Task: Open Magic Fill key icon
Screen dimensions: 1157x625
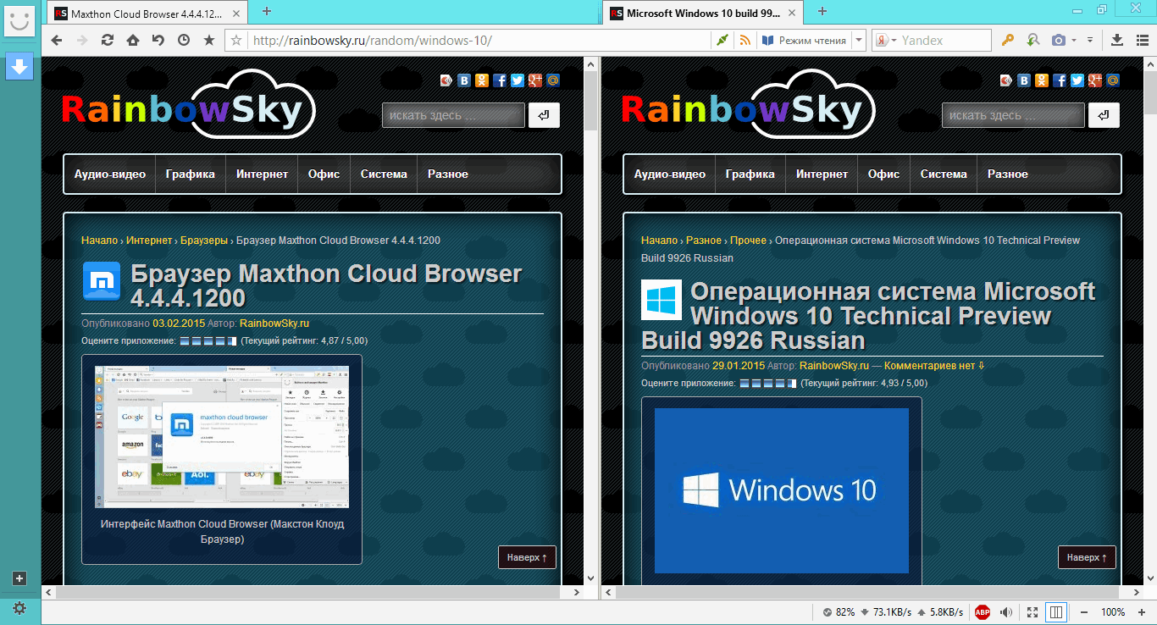Action: 1008,40
